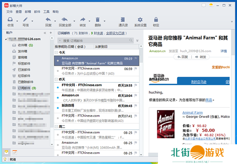237x164 pixels.
Task: Toggle flag on the 06:59 FT中文网 email
Action: pyautogui.click(x=136, y=69)
